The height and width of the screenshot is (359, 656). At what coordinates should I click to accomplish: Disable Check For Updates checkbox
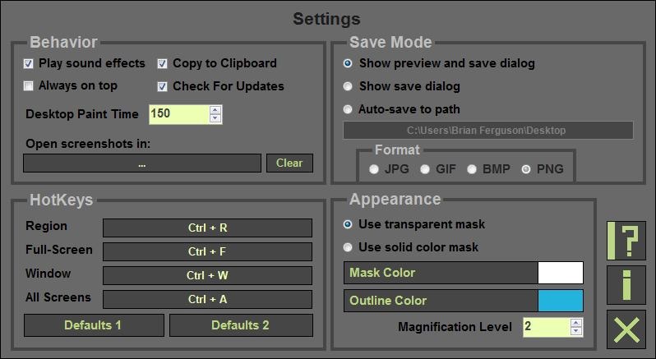163,86
